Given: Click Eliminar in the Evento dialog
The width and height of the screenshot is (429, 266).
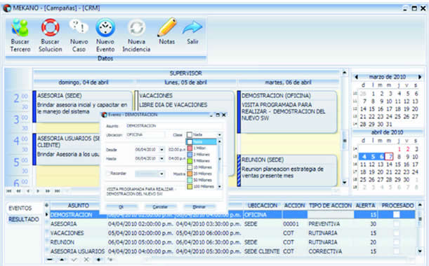Looking at the screenshot, I should 199,207.
